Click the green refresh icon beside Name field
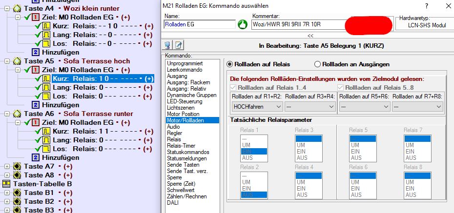The width and height of the screenshot is (454, 213). point(243,24)
